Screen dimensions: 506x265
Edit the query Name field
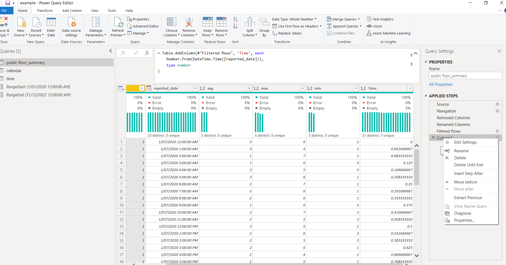point(465,75)
